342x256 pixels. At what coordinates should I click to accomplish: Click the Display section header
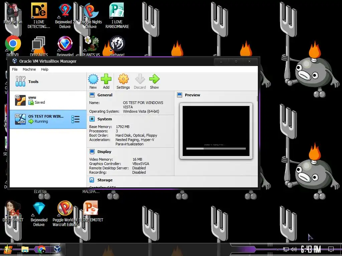[104, 152]
